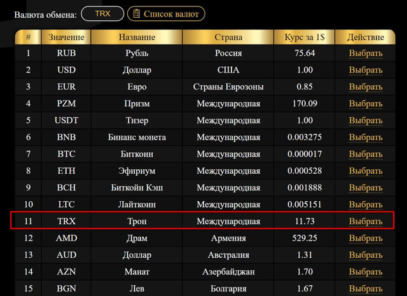Open the Список валют button
Viewport: 407px width, 296px height.
pos(166,13)
